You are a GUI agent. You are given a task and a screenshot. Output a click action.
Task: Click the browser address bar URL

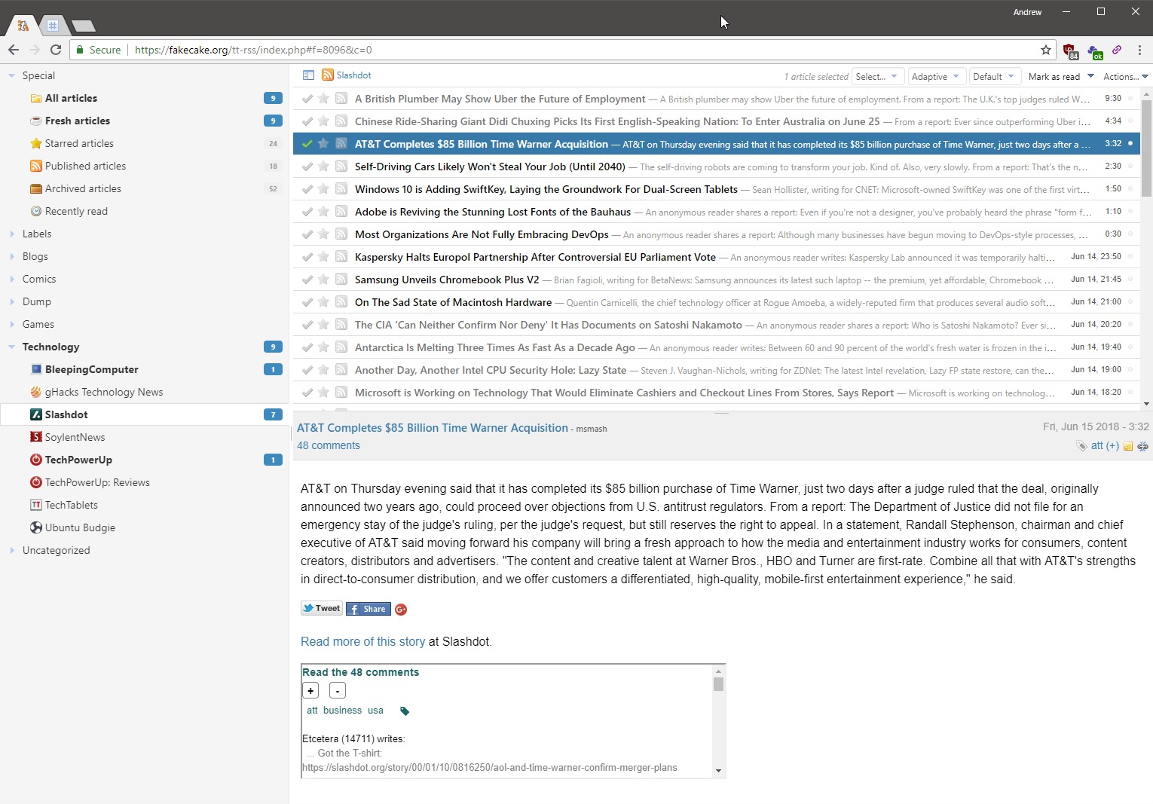pos(253,50)
